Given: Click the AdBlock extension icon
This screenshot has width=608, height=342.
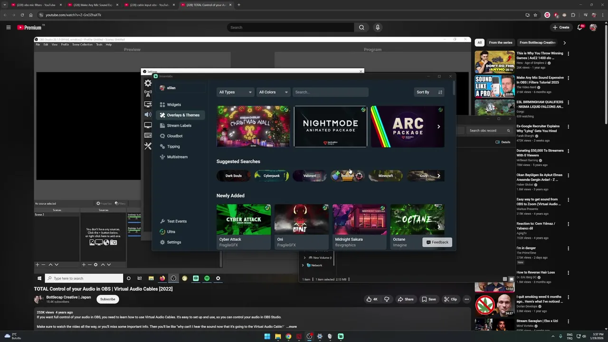Looking at the screenshot, I should tap(547, 15).
